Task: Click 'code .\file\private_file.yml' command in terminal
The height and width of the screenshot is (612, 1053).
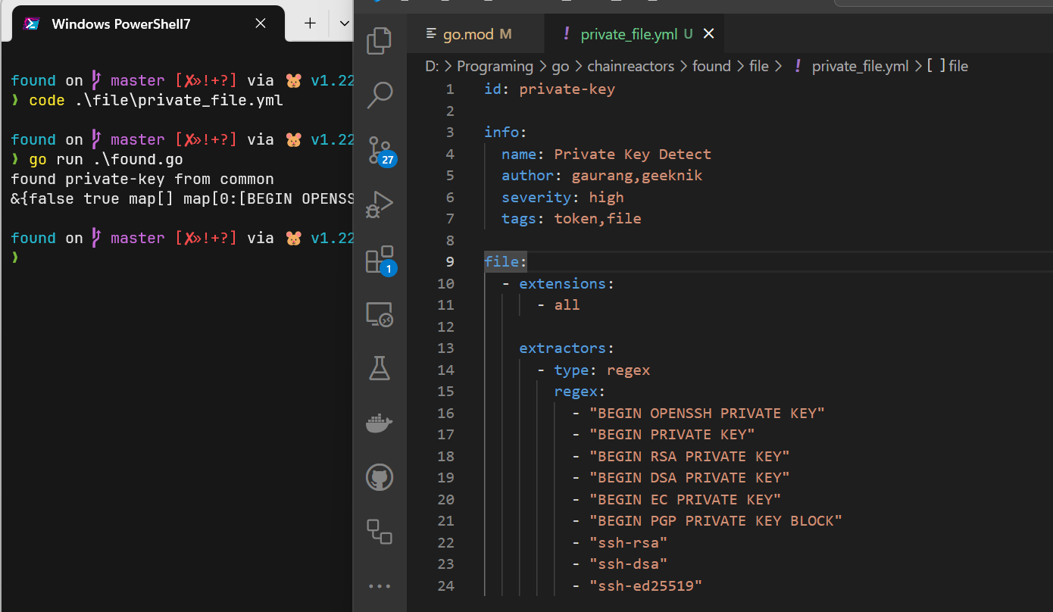Action: coord(156,100)
